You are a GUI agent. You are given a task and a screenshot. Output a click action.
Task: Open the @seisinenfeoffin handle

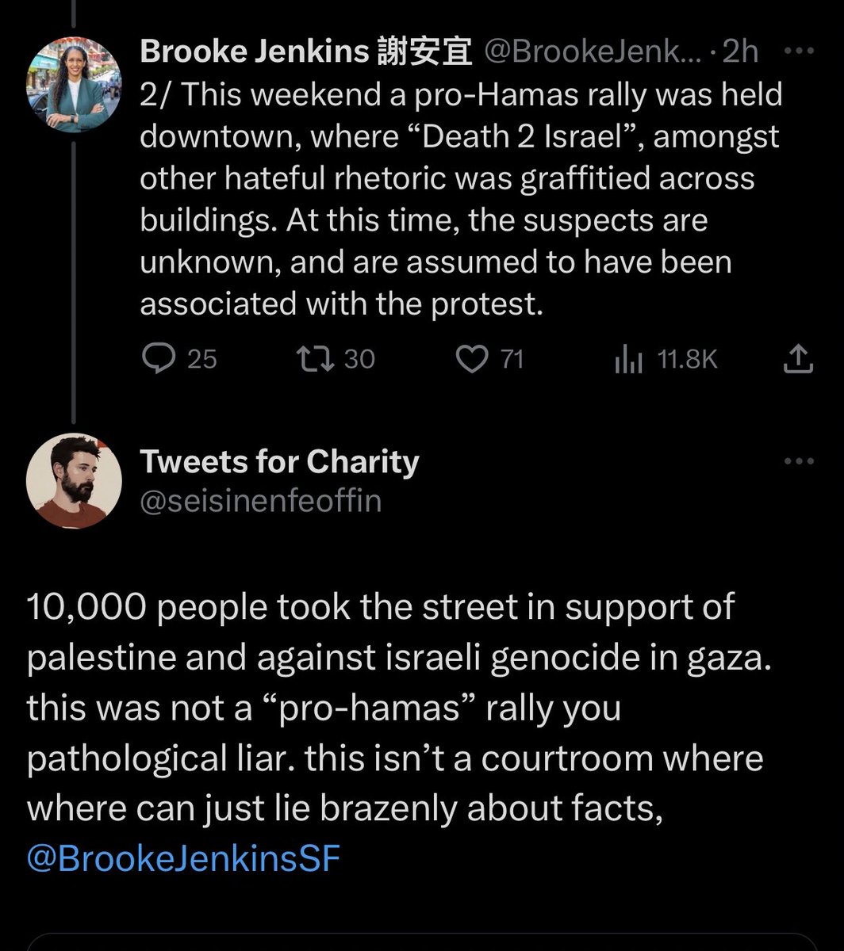[x=260, y=501]
